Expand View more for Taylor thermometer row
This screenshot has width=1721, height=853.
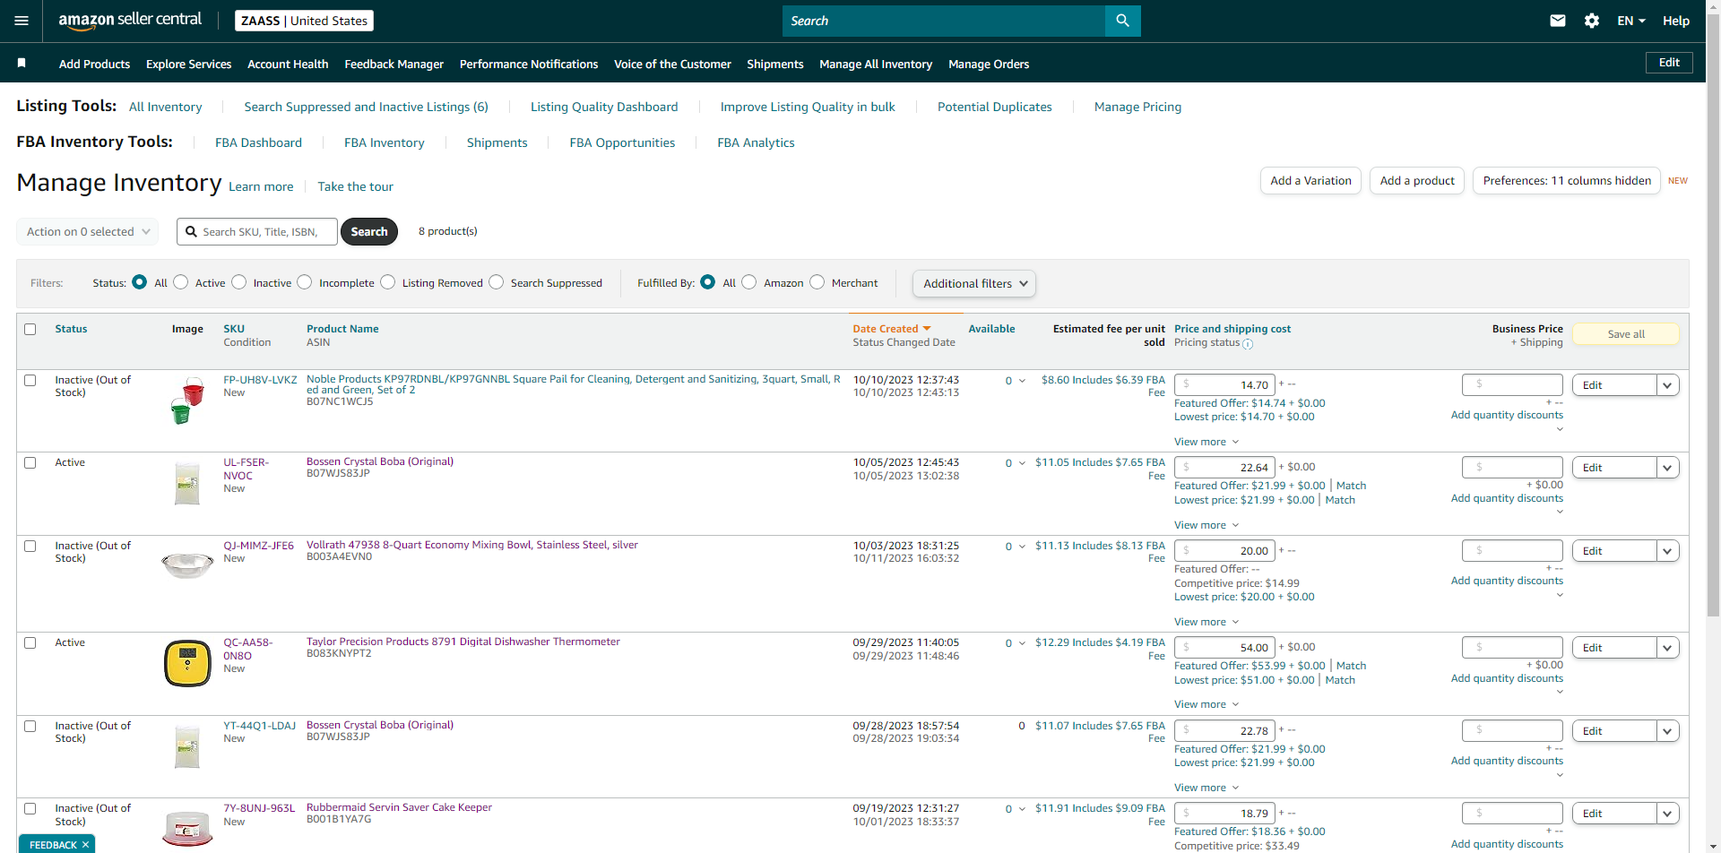point(1206,704)
